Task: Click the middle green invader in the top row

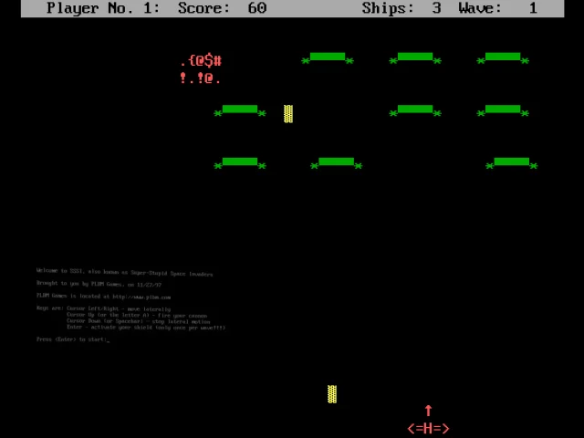Action: [x=415, y=58]
